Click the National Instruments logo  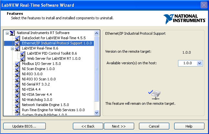[184, 19]
